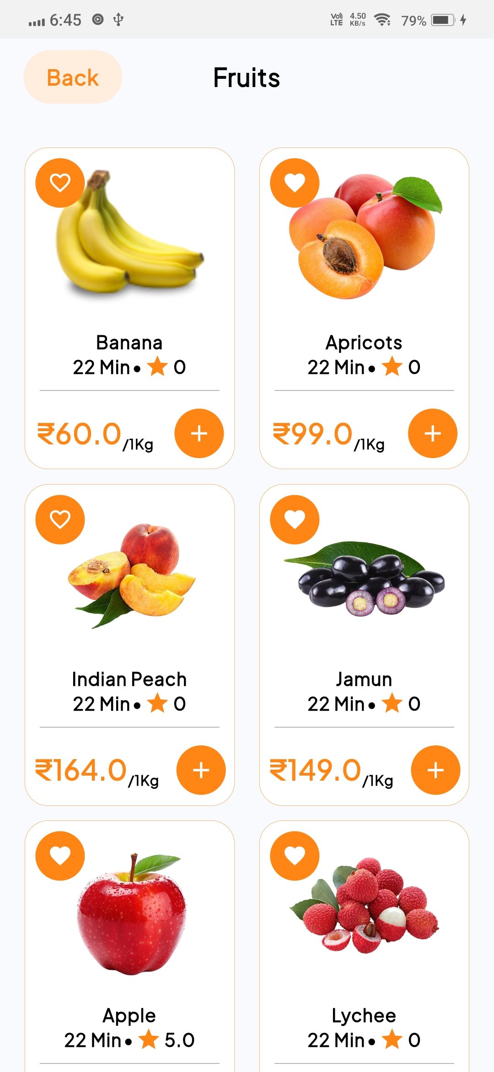Tap the Back button

(x=73, y=77)
